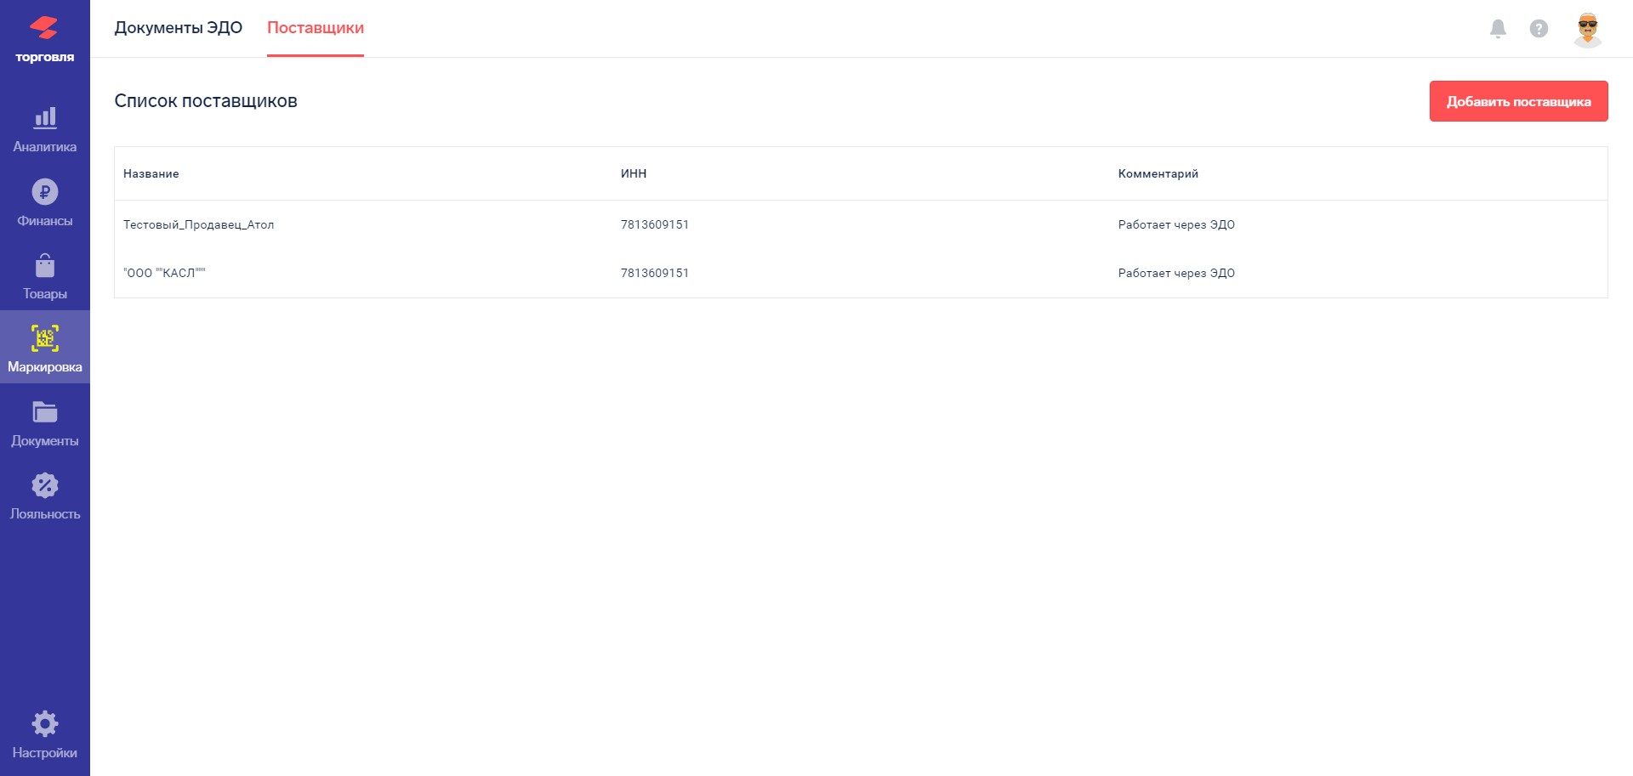Click the comment in the ООО КАСЛ row
The width and height of the screenshot is (1633, 776).
[1176, 274]
